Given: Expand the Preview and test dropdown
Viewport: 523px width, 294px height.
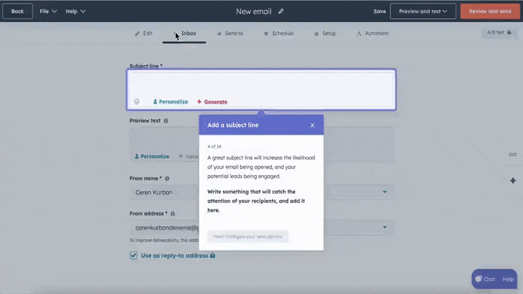Looking at the screenshot, I should pyautogui.click(x=423, y=11).
